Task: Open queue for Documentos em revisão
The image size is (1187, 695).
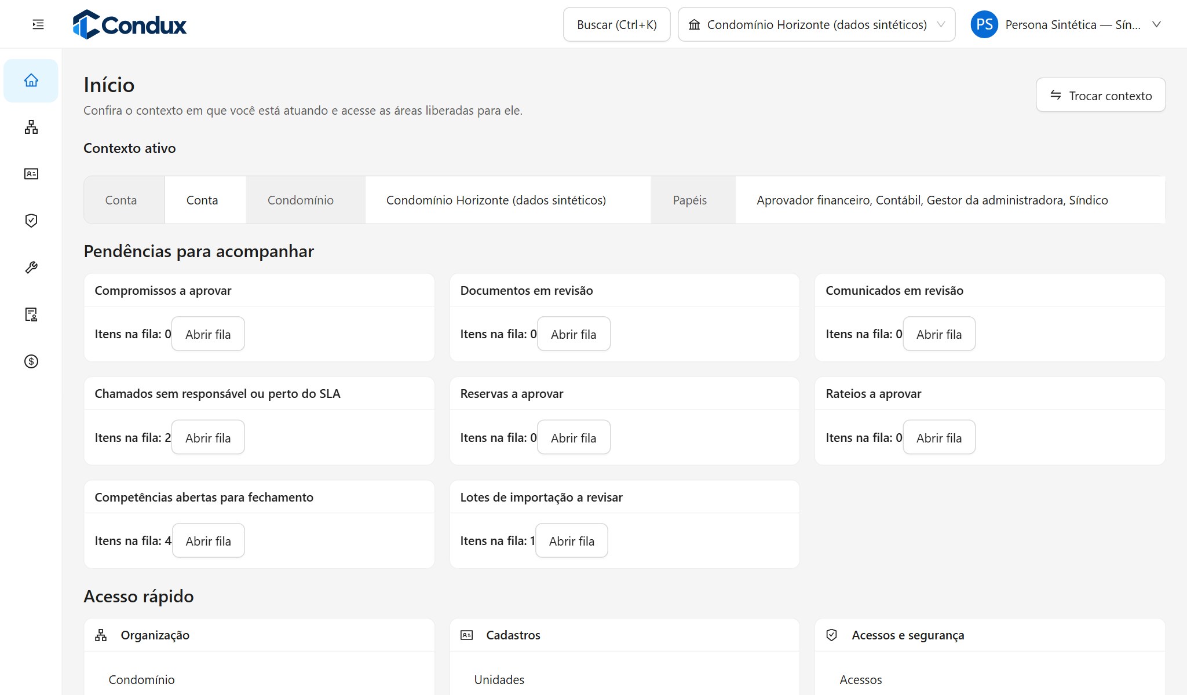Action: (574, 334)
